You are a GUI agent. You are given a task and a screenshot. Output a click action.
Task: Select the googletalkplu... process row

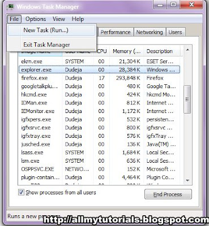coord(100,86)
